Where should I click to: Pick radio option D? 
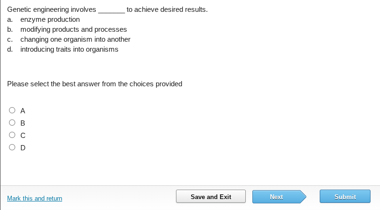point(12,147)
